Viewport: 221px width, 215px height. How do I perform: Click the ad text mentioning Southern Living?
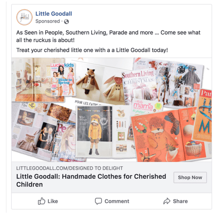tap(108, 36)
